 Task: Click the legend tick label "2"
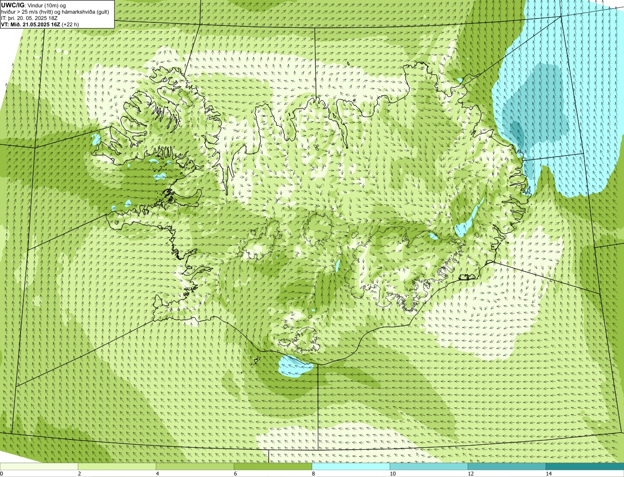[79, 474]
